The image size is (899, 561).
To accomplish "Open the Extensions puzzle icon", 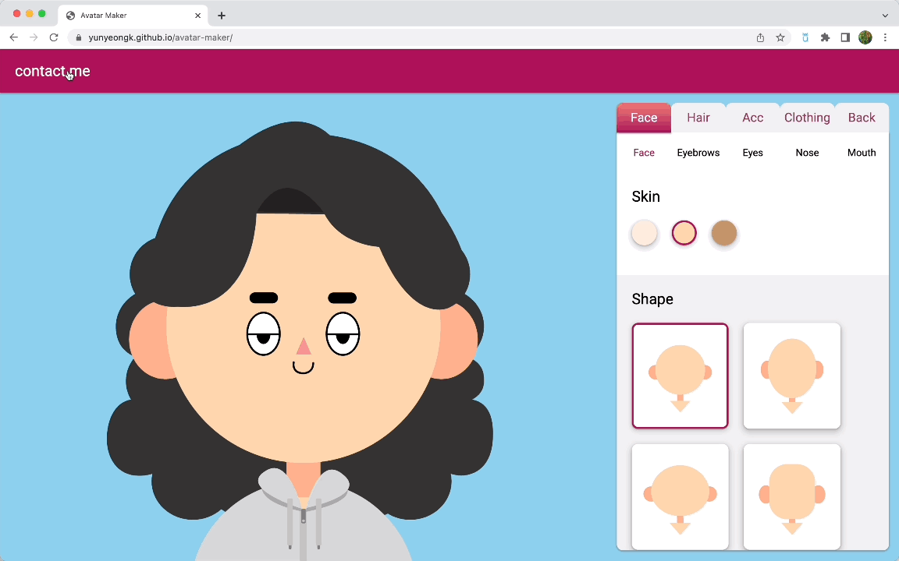I will point(825,37).
